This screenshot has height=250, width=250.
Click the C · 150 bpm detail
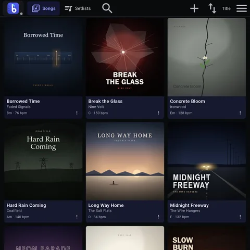tap(98, 113)
